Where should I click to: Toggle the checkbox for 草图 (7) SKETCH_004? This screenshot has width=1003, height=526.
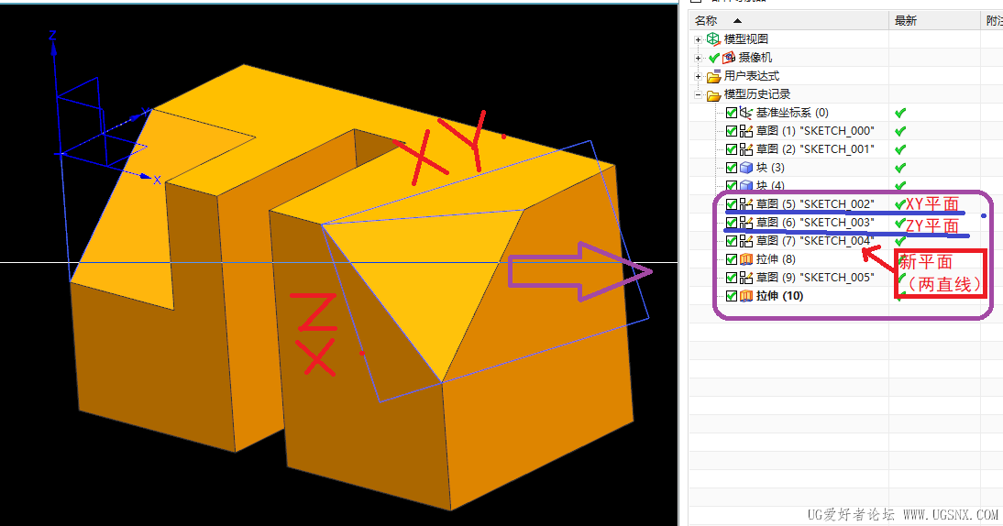point(731,241)
